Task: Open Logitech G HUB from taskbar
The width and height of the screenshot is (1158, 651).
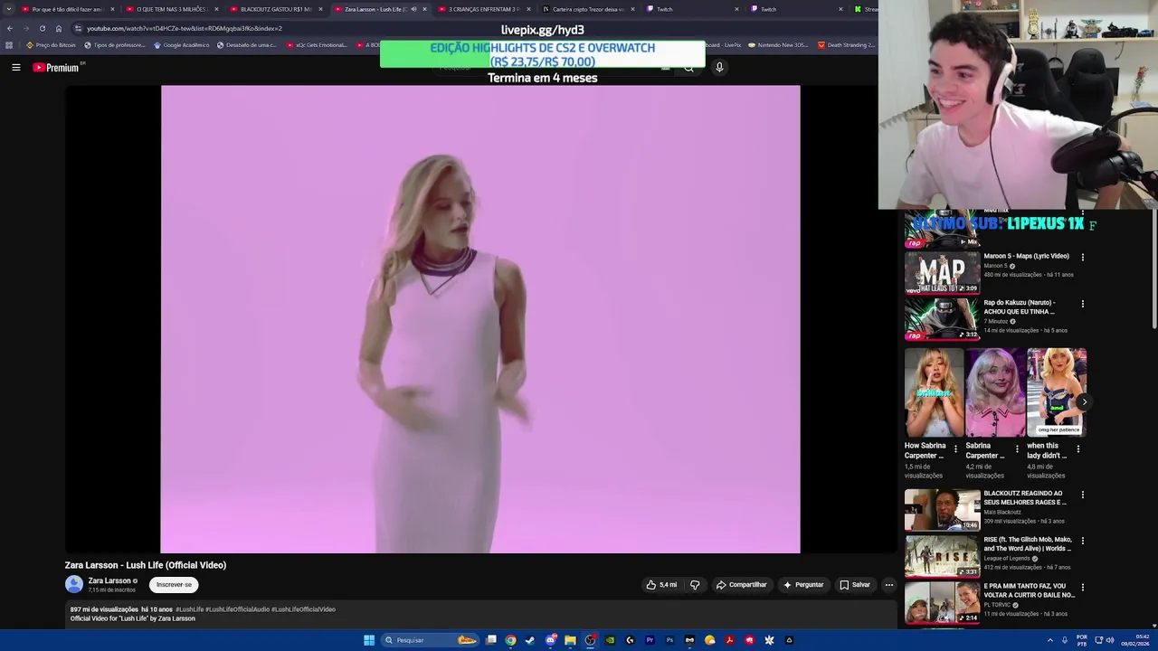Action: pos(630,640)
